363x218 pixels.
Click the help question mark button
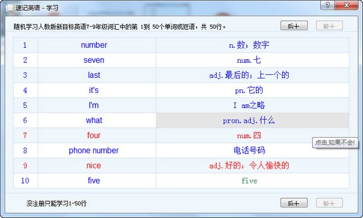pos(327,5)
